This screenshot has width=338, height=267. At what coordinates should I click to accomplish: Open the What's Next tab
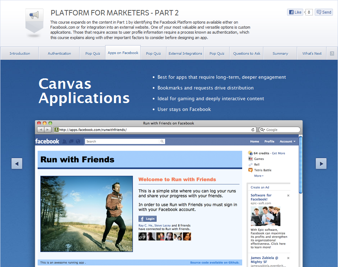312,53
